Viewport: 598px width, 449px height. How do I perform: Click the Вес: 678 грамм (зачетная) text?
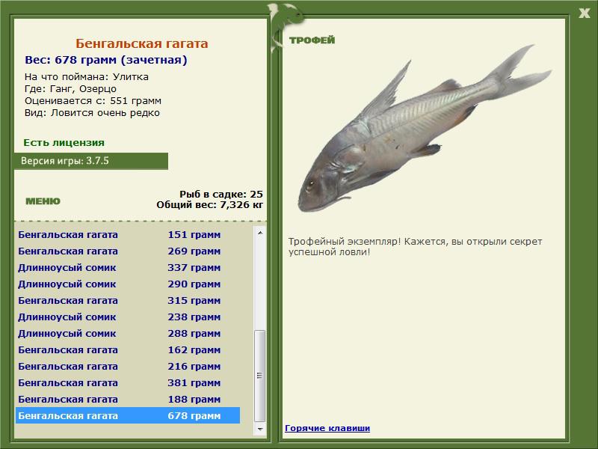[106, 60]
